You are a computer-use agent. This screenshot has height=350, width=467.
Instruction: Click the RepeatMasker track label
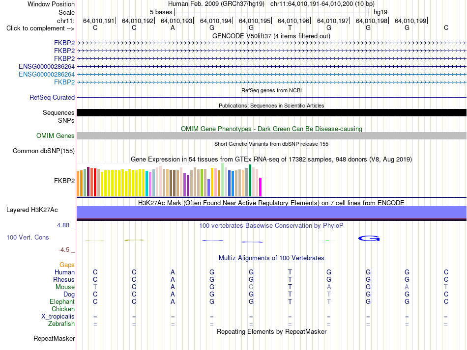pyautogui.click(x=54, y=338)
